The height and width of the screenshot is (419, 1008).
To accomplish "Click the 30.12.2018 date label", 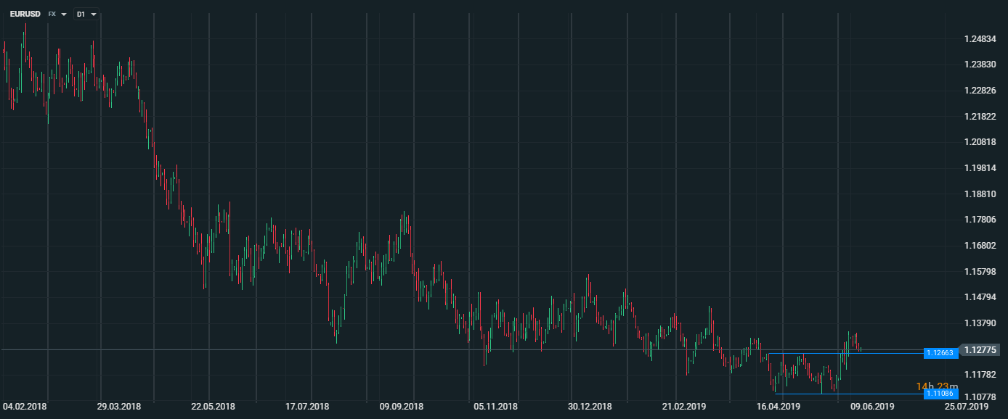I will pyautogui.click(x=590, y=407).
